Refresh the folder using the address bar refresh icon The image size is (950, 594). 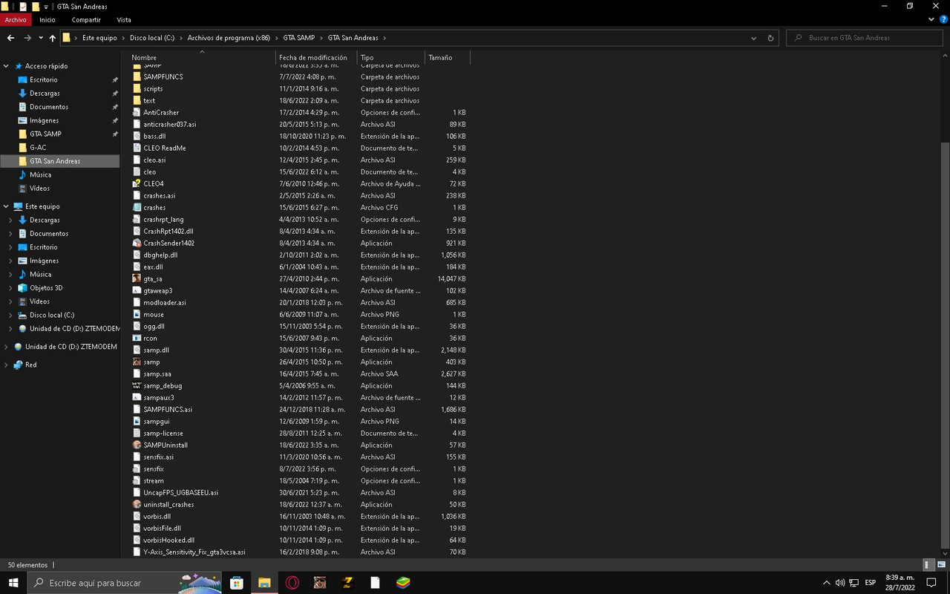(770, 38)
